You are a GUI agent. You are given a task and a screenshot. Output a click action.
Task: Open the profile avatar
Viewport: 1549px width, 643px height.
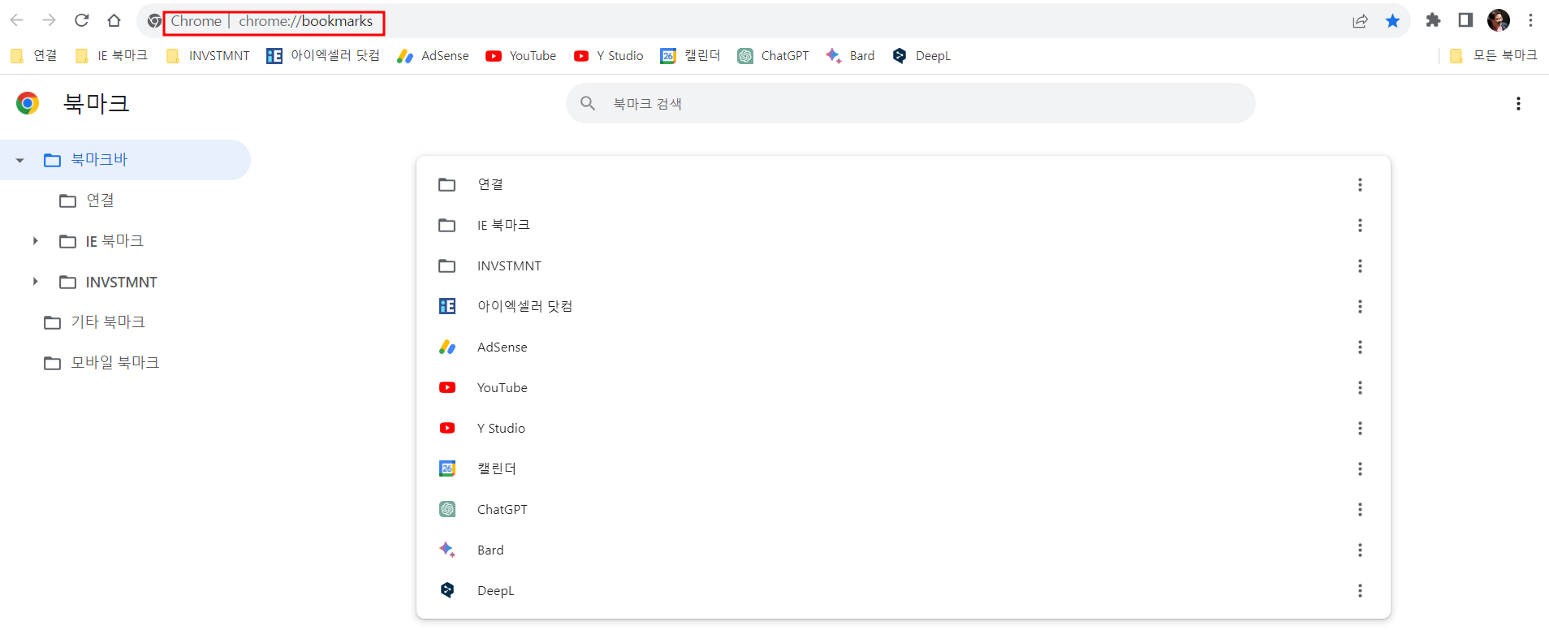coord(1499,20)
